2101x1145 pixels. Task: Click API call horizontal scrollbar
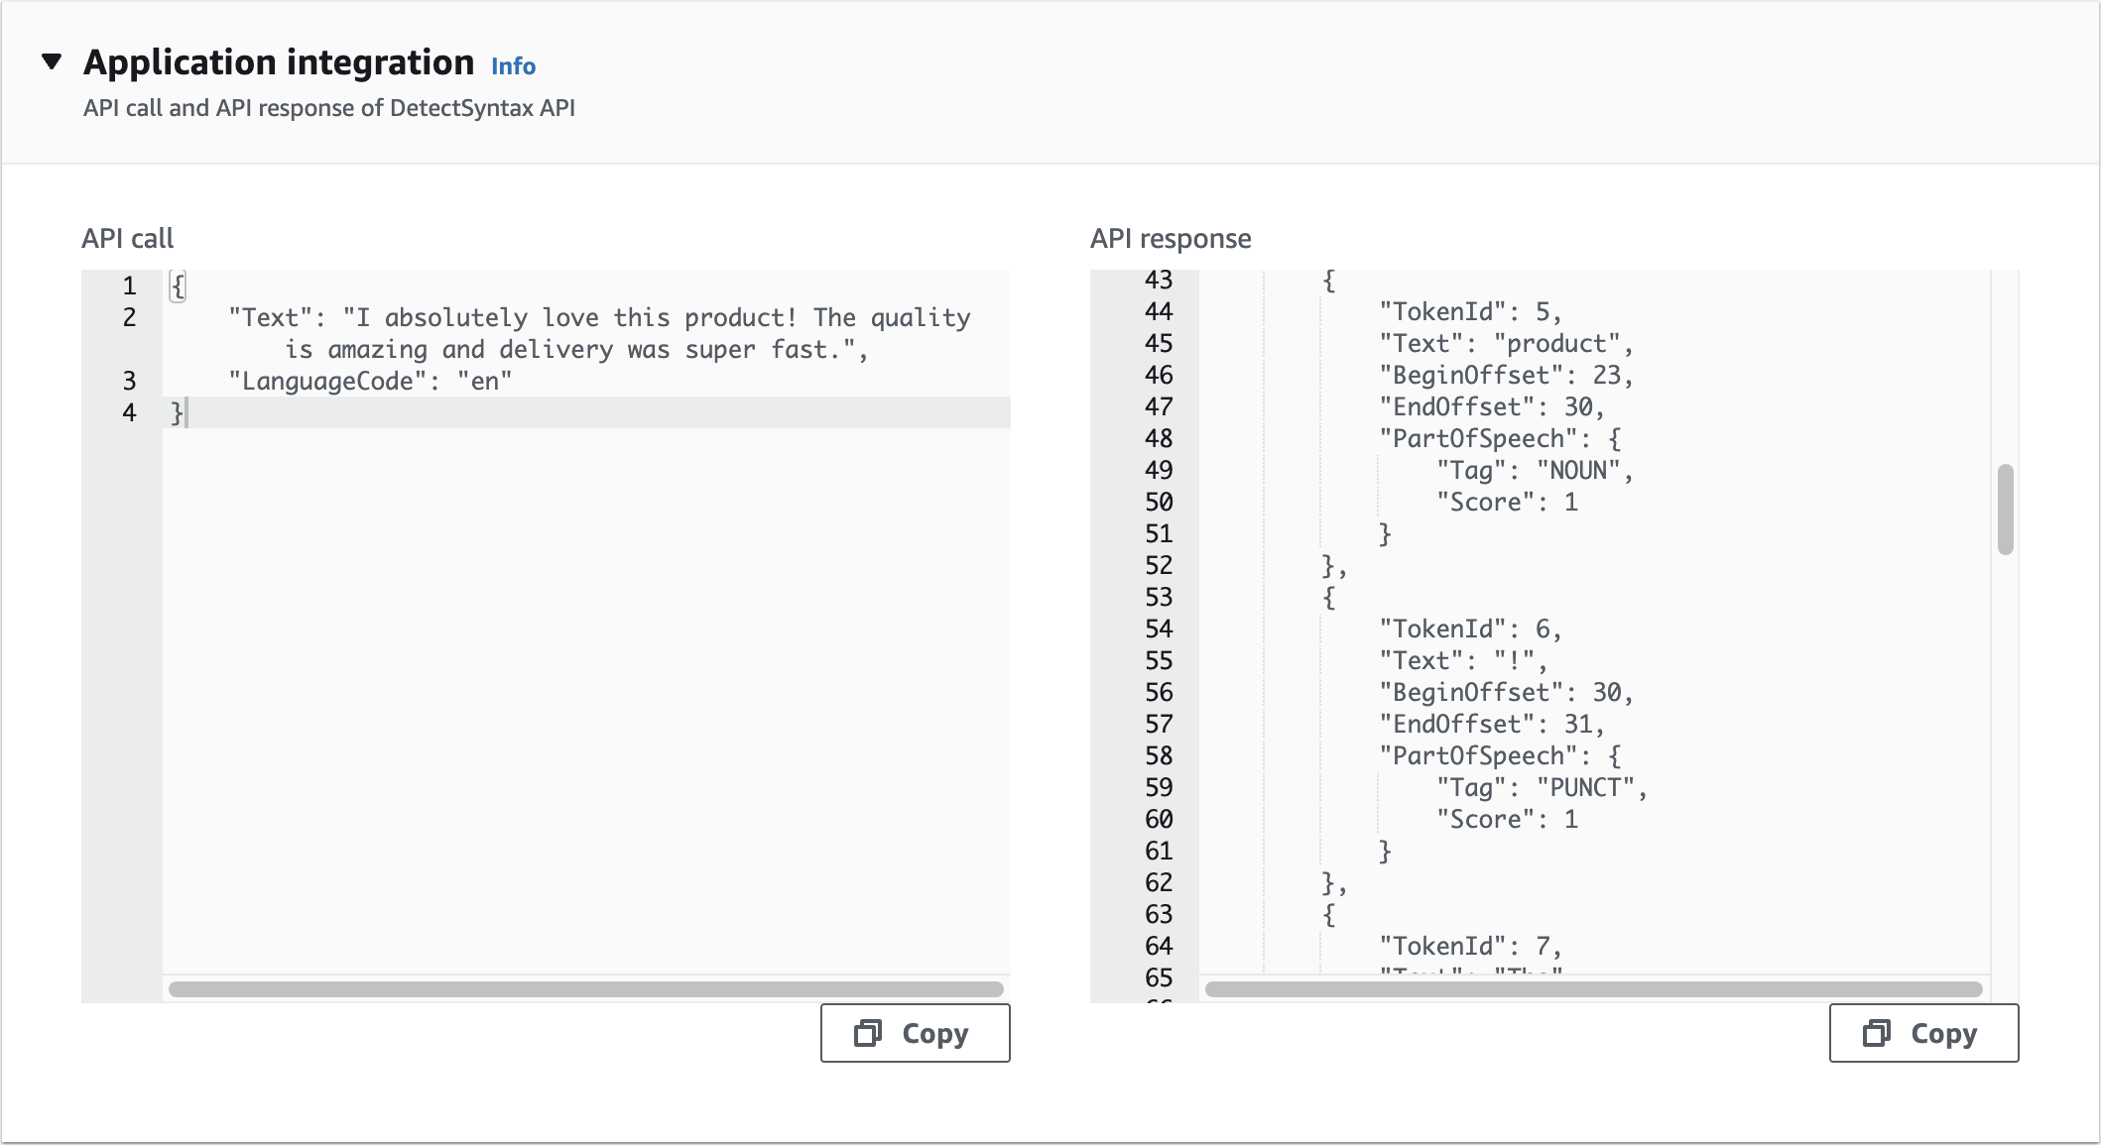585,988
